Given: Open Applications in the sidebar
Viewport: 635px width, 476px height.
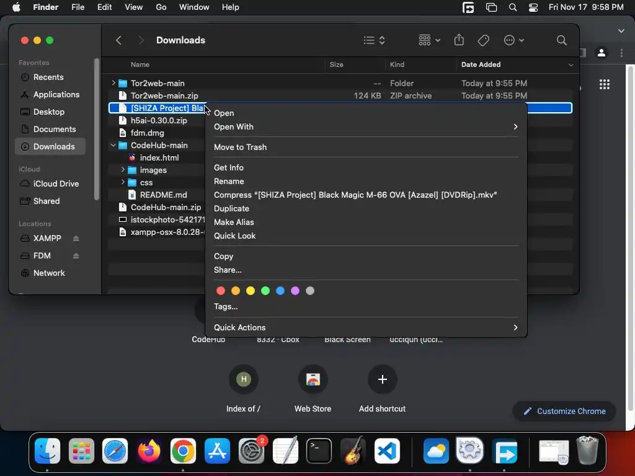Looking at the screenshot, I should (x=50, y=94).
